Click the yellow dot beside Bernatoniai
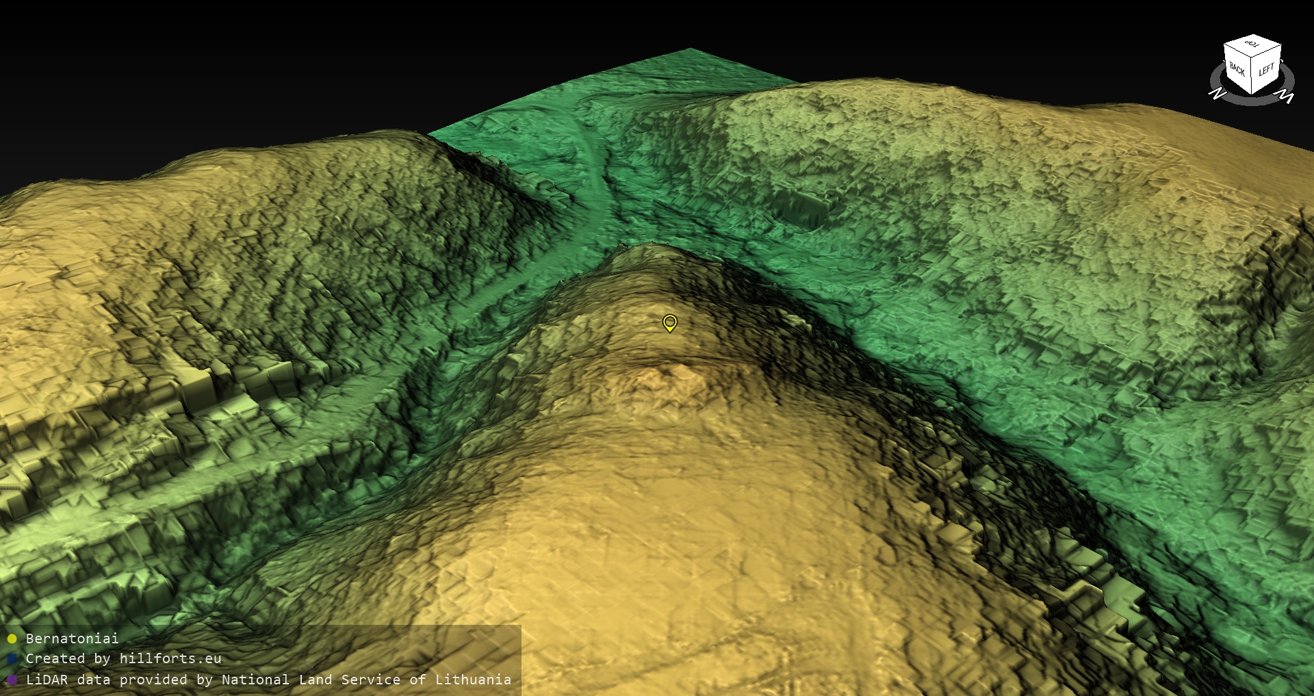 12,639
